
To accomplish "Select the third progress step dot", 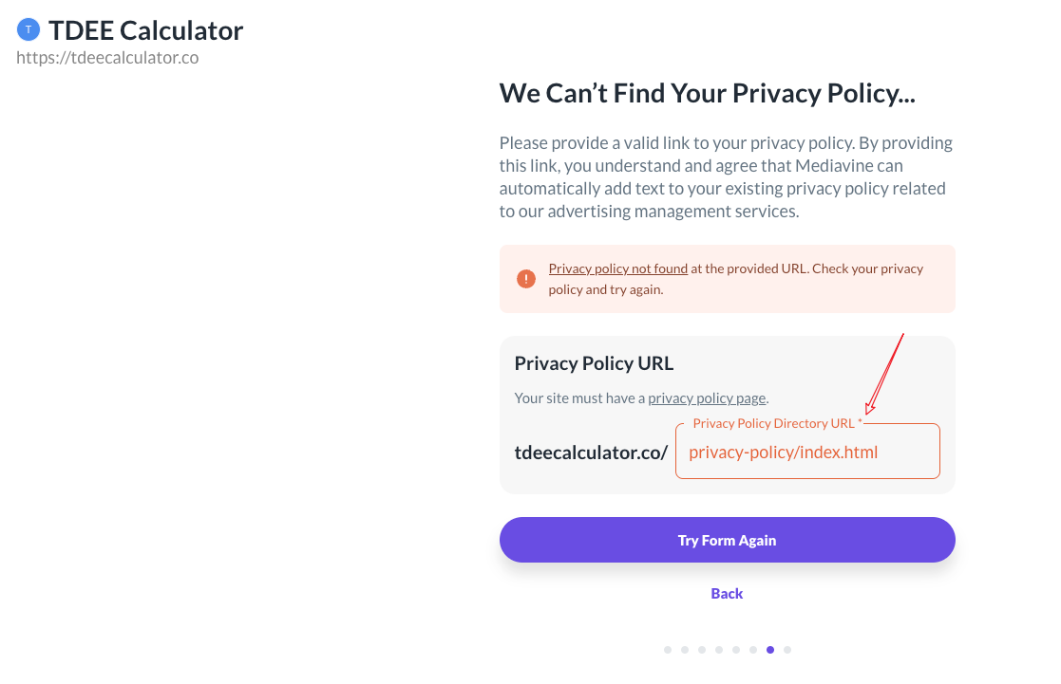I will 702,650.
